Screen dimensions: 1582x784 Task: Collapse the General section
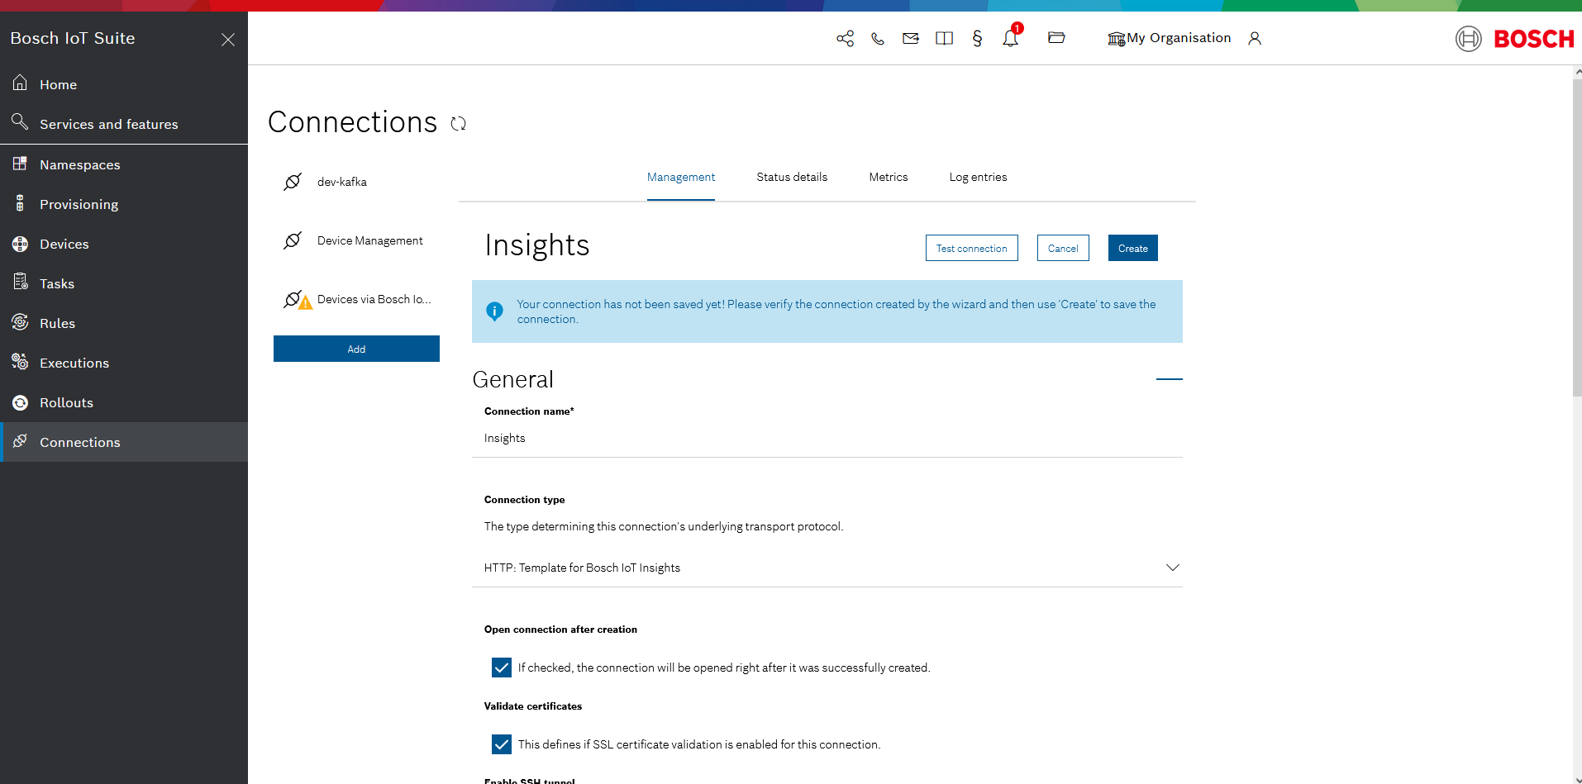[x=1170, y=379]
